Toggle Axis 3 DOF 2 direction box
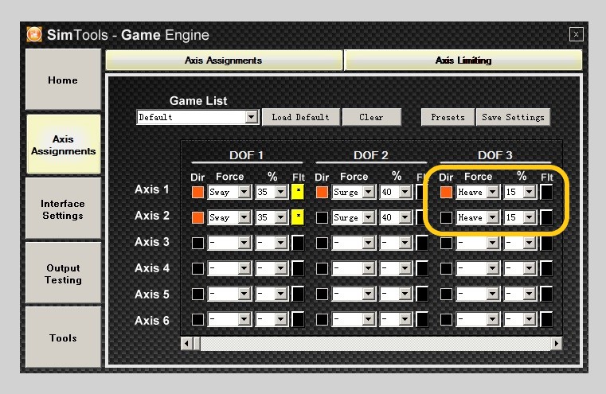Image resolution: width=606 pixels, height=394 pixels. click(322, 243)
